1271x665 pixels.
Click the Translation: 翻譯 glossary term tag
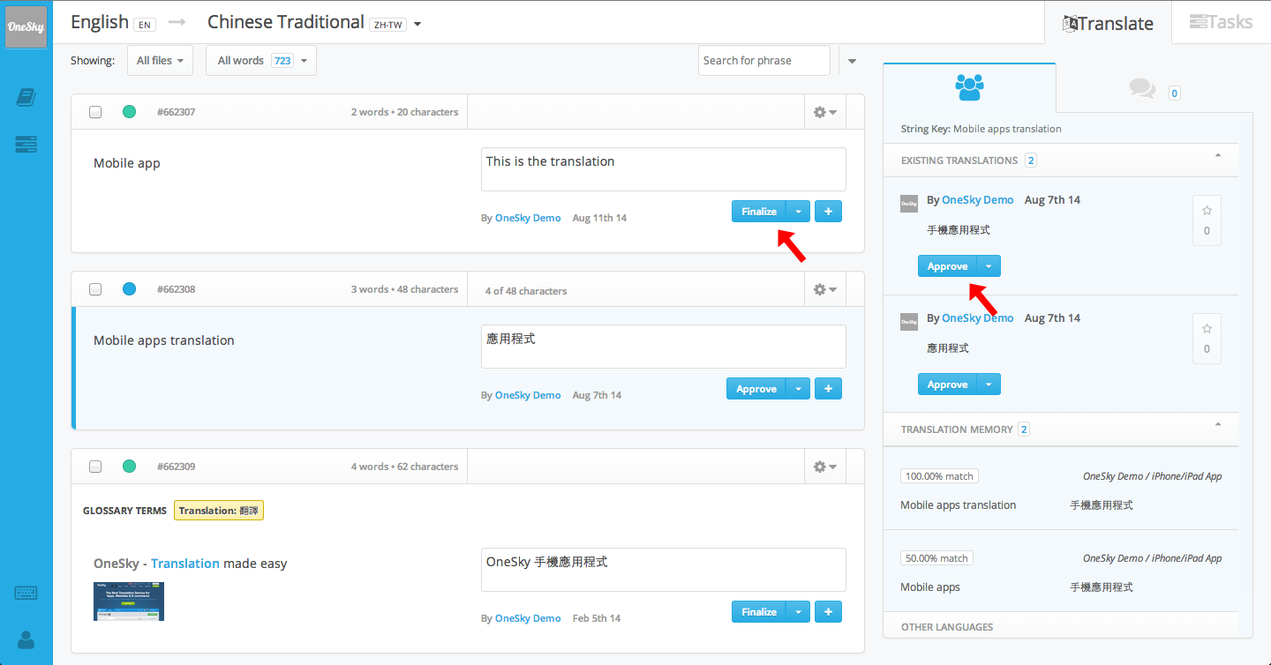tap(219, 511)
